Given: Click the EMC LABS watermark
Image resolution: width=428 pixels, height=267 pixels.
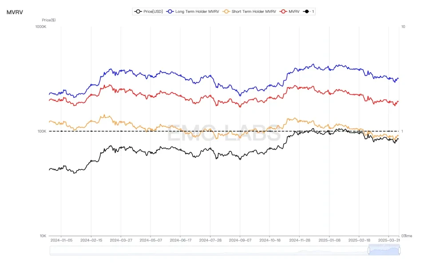Looking at the screenshot, I should [223, 134].
